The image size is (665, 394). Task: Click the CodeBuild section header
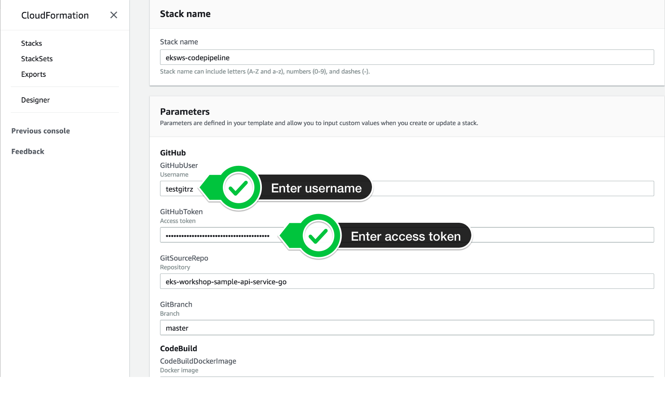coord(178,348)
